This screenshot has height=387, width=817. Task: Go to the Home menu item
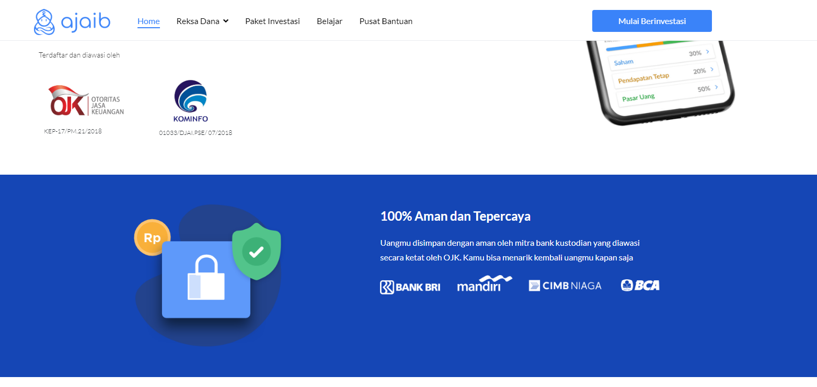pos(148,21)
